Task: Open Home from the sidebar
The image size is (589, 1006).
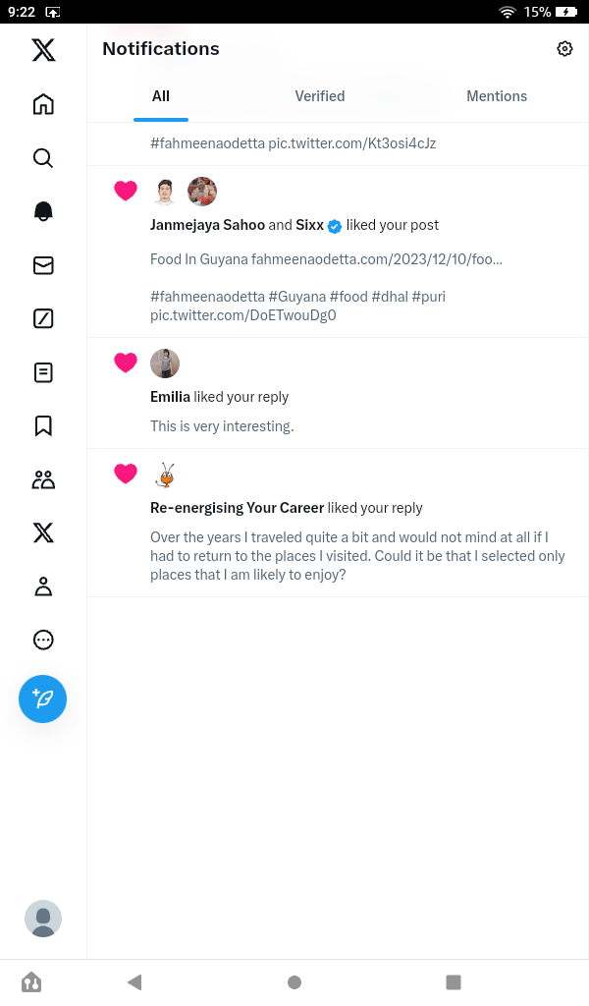Action: pyautogui.click(x=43, y=104)
